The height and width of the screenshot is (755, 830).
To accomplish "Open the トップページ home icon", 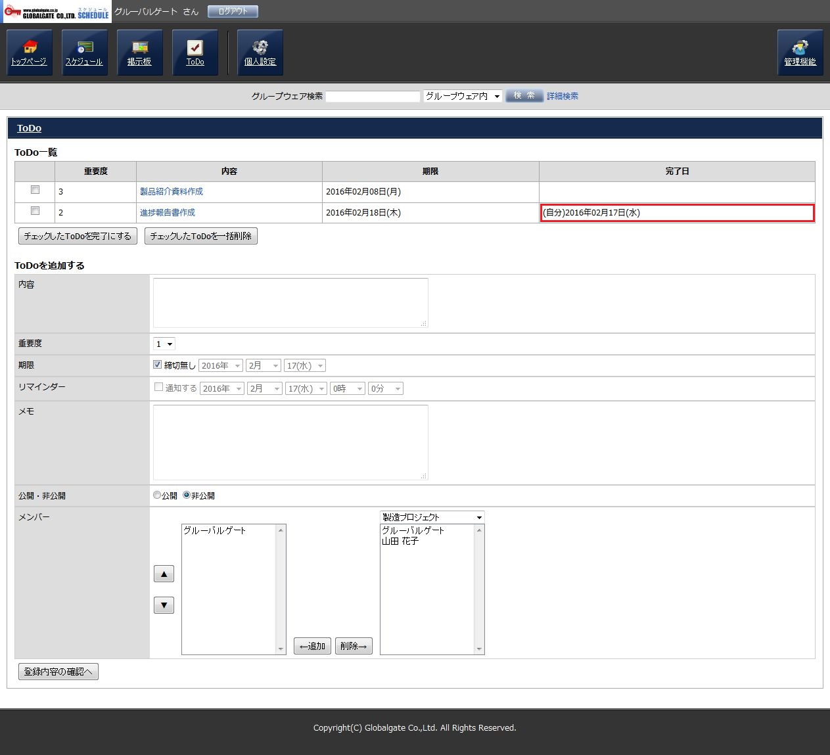I will pos(30,53).
